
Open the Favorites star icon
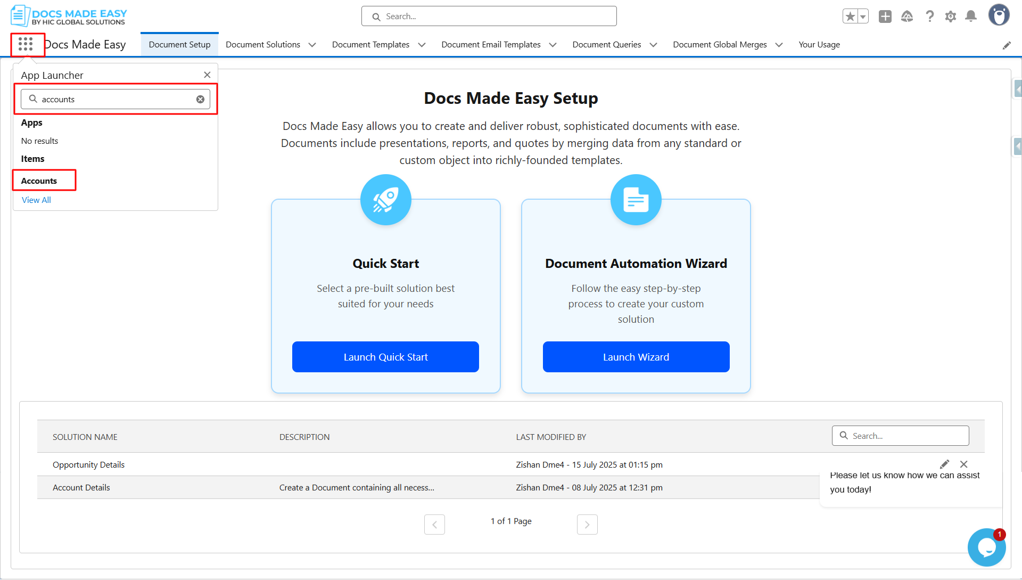coord(850,17)
